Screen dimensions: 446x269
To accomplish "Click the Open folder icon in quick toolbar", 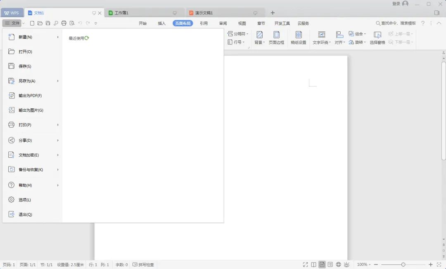I will pos(40,23).
